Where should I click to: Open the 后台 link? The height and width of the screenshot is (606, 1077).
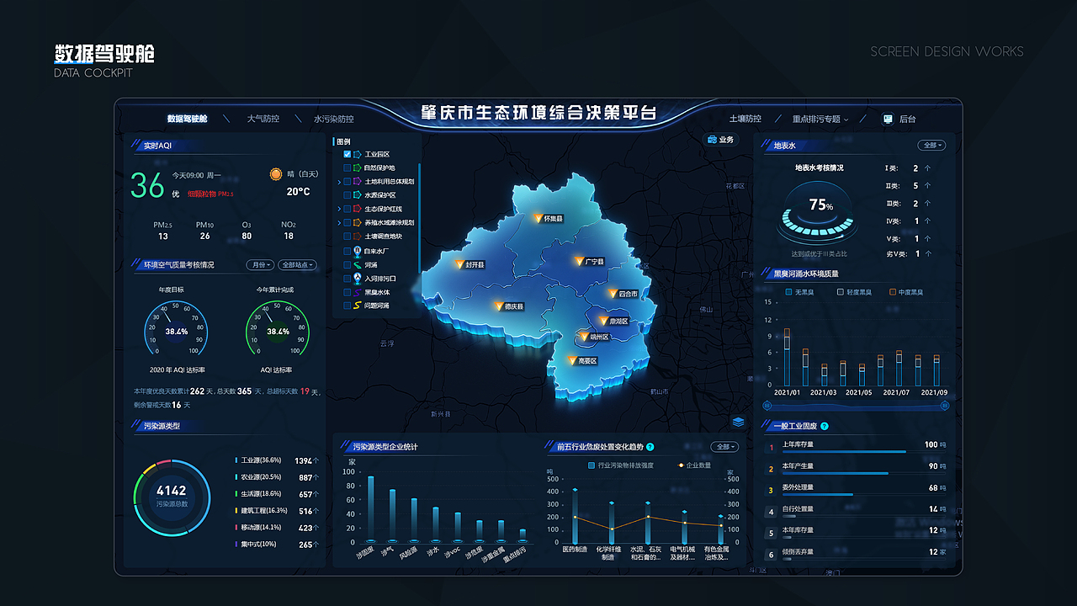click(907, 119)
